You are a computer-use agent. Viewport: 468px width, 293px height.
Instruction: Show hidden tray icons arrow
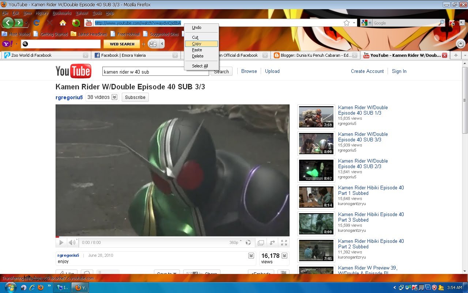(395, 288)
